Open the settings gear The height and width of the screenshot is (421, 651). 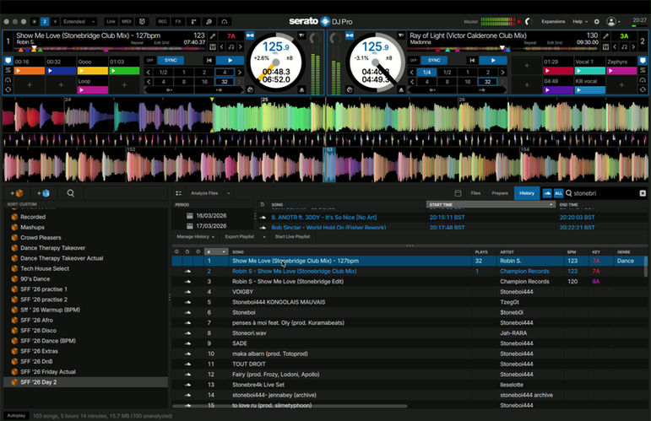click(597, 22)
